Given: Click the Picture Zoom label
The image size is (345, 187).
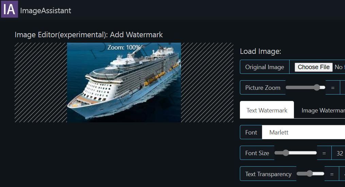Looking at the screenshot, I should coord(263,88).
